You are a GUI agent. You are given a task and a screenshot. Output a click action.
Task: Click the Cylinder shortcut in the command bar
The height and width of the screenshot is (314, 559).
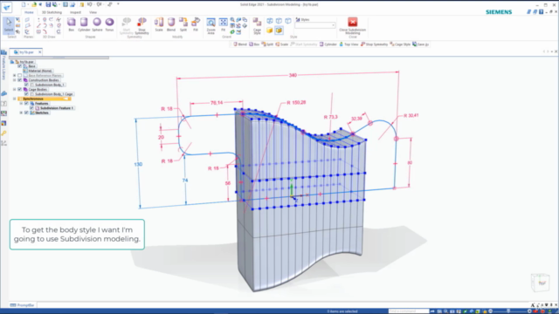pyautogui.click(x=328, y=44)
